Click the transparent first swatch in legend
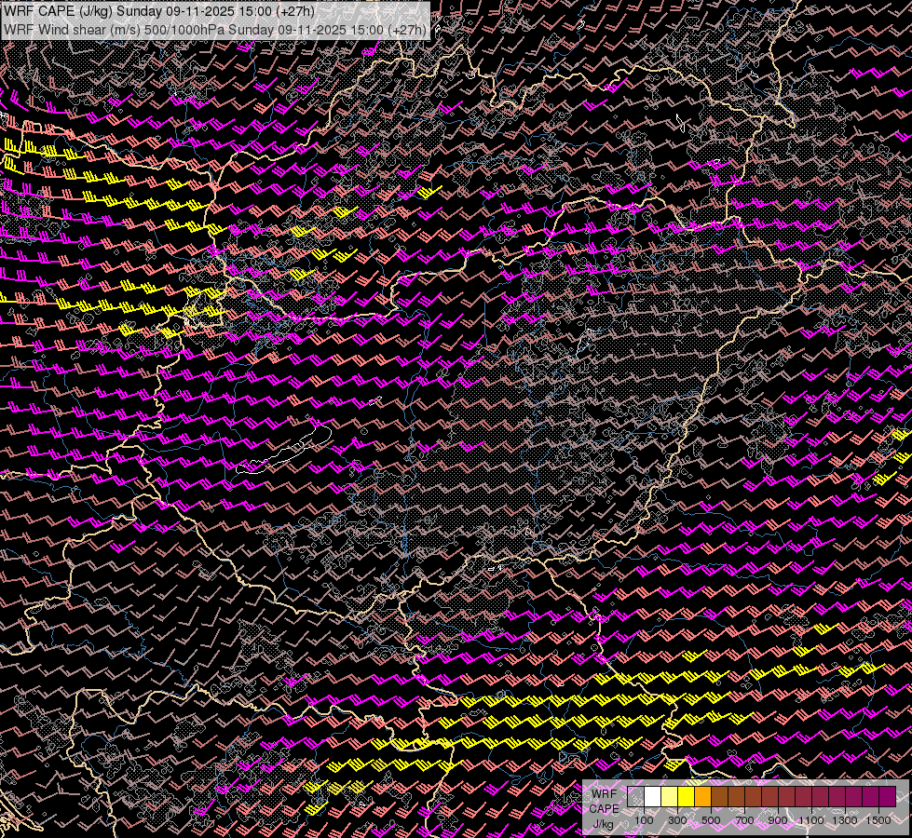This screenshot has width=912, height=838. click(636, 796)
